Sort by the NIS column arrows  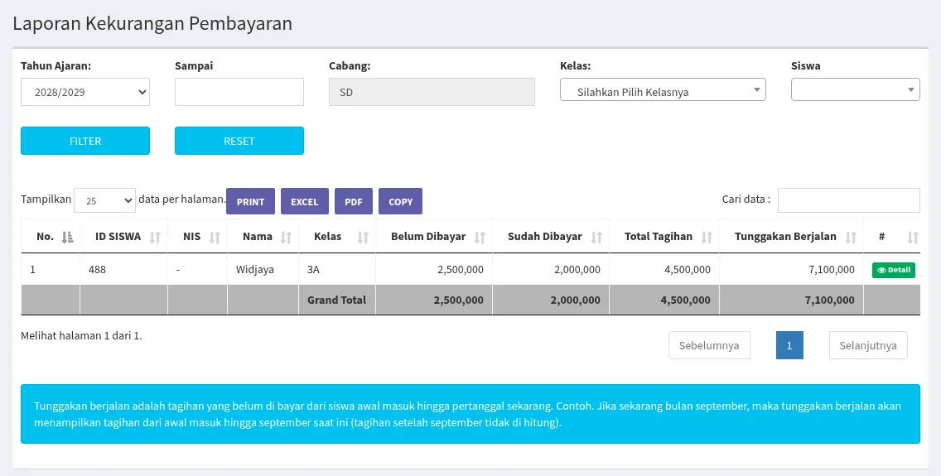click(215, 237)
